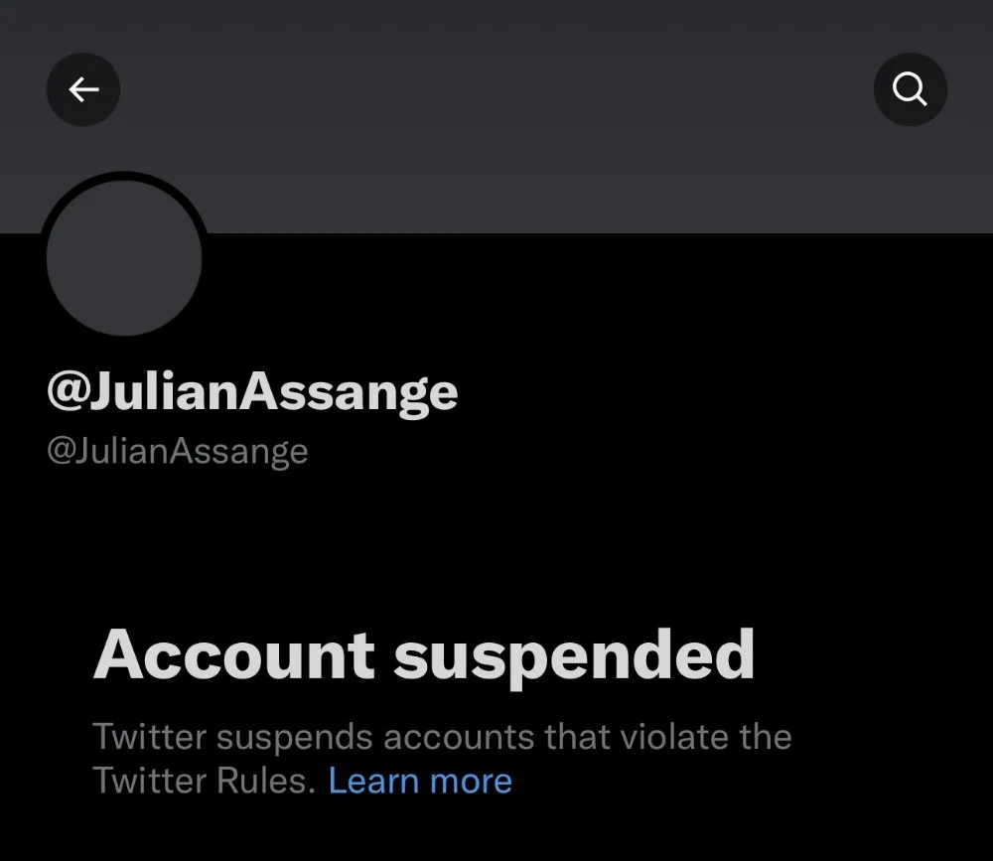
Task: Open search with the magnifying glass icon
Action: point(910,89)
